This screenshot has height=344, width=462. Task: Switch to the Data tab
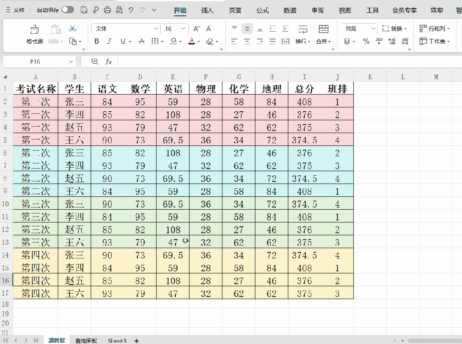[x=290, y=11]
